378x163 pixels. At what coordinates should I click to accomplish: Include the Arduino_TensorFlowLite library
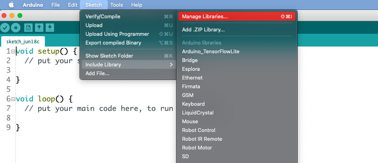tap(210, 52)
